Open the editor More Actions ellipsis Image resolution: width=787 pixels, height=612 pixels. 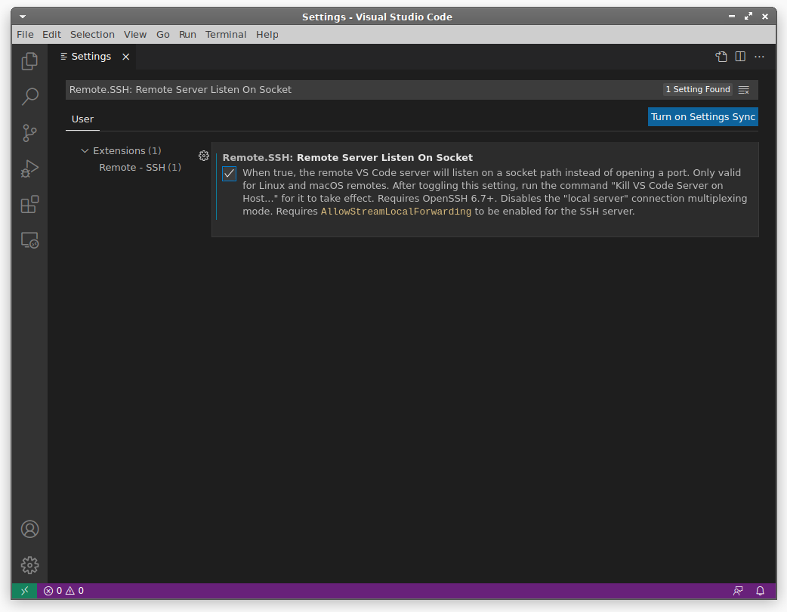coord(759,57)
